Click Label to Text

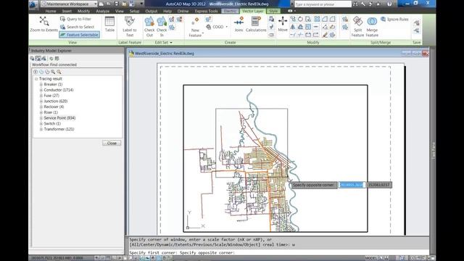[x=130, y=27]
